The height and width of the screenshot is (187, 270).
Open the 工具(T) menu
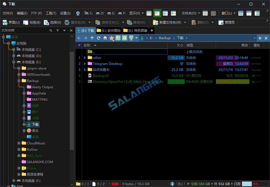(x=51, y=13)
